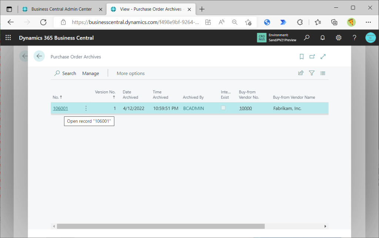Open this page in a new window
Screen dimensions: 379x238
312,57
